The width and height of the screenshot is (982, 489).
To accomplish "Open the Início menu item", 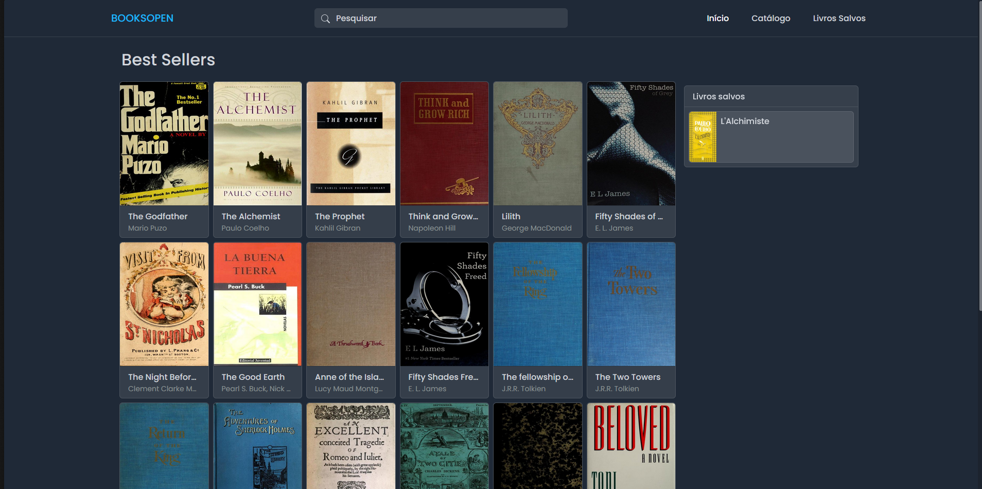I will (717, 18).
